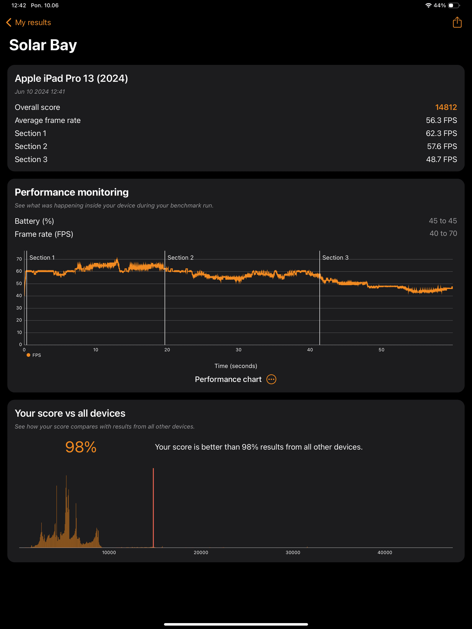Select the Battery (%) monitoring row
This screenshot has width=472, height=629.
click(236, 221)
